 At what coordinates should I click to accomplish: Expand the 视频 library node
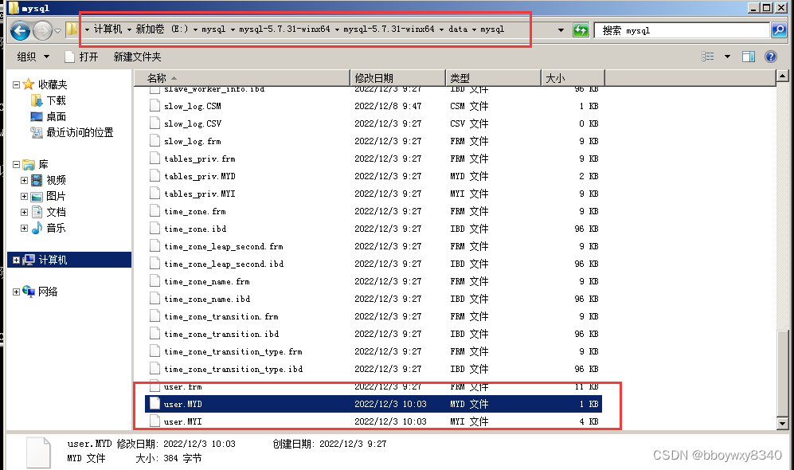click(23, 179)
